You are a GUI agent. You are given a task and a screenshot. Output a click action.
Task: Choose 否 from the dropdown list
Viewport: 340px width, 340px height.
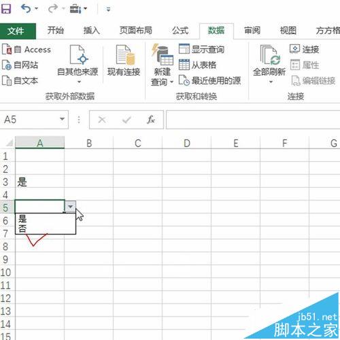pos(46,228)
